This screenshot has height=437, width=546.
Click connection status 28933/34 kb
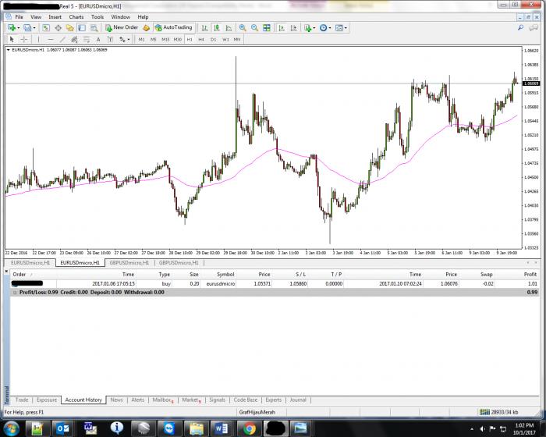pos(499,412)
